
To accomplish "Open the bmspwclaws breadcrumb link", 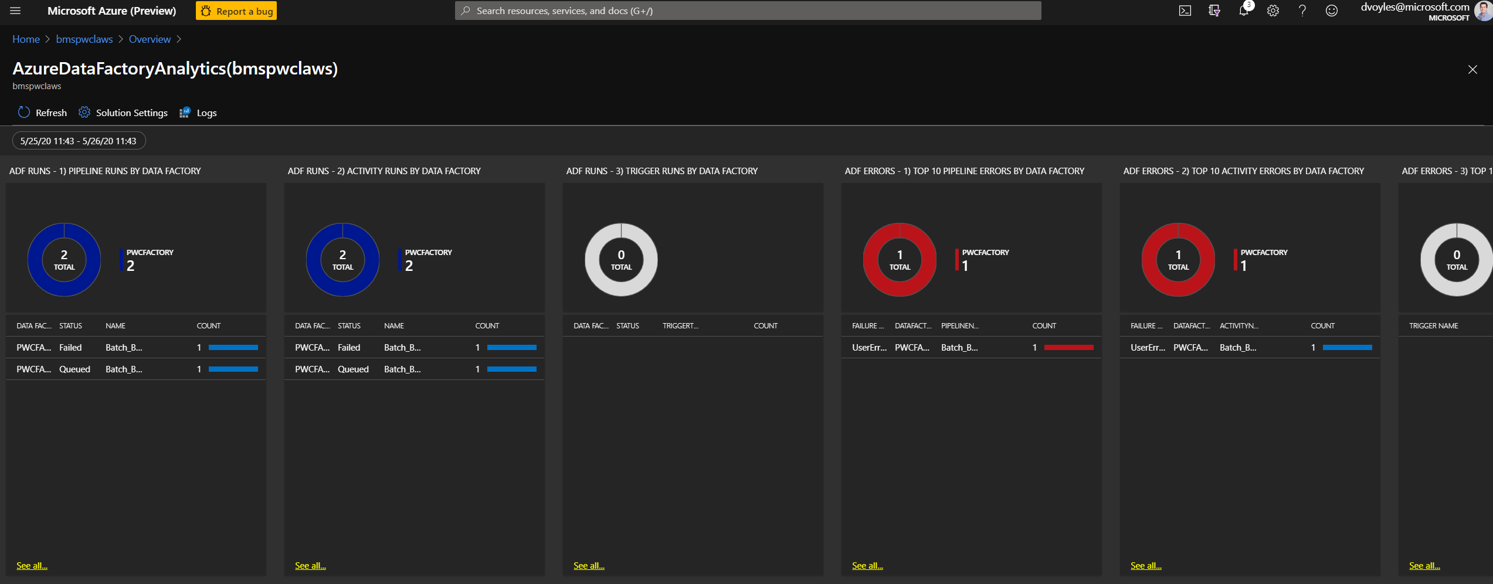I will tap(84, 39).
